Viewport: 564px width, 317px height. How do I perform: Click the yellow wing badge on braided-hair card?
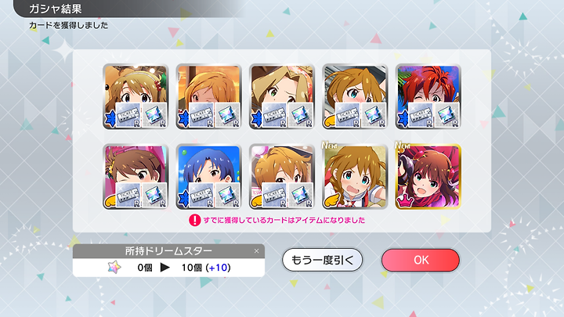click(x=331, y=200)
